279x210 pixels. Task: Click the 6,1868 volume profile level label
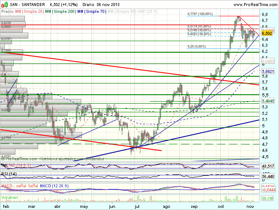(x=6, y=50)
